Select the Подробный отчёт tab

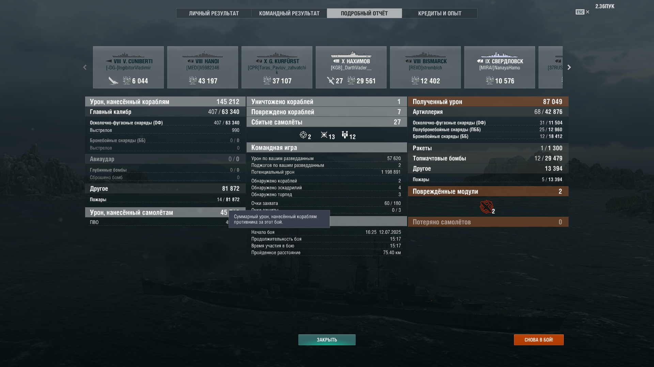[364, 13]
